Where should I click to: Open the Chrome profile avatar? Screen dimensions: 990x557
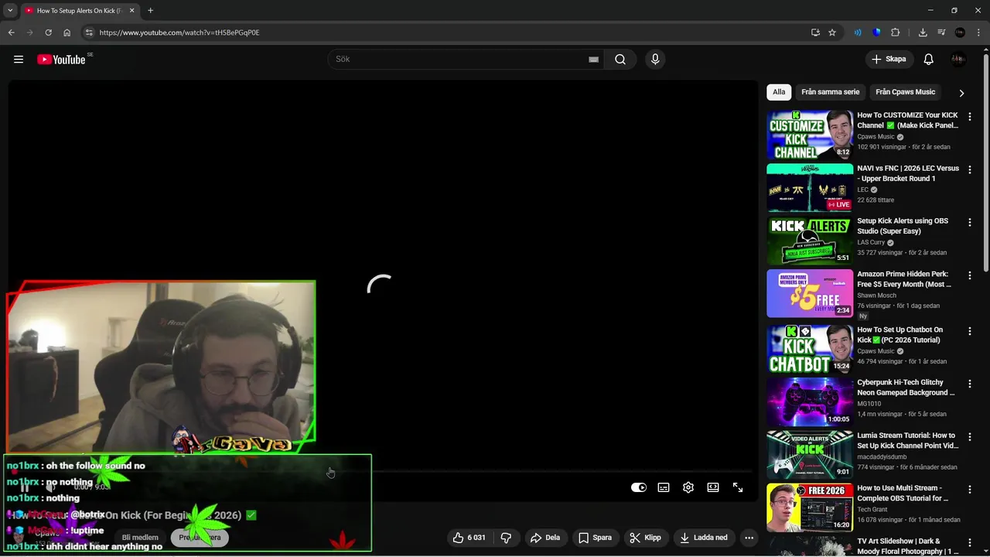[960, 32]
